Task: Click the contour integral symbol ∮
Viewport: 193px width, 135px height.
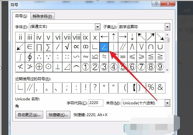Action: pos(29,57)
